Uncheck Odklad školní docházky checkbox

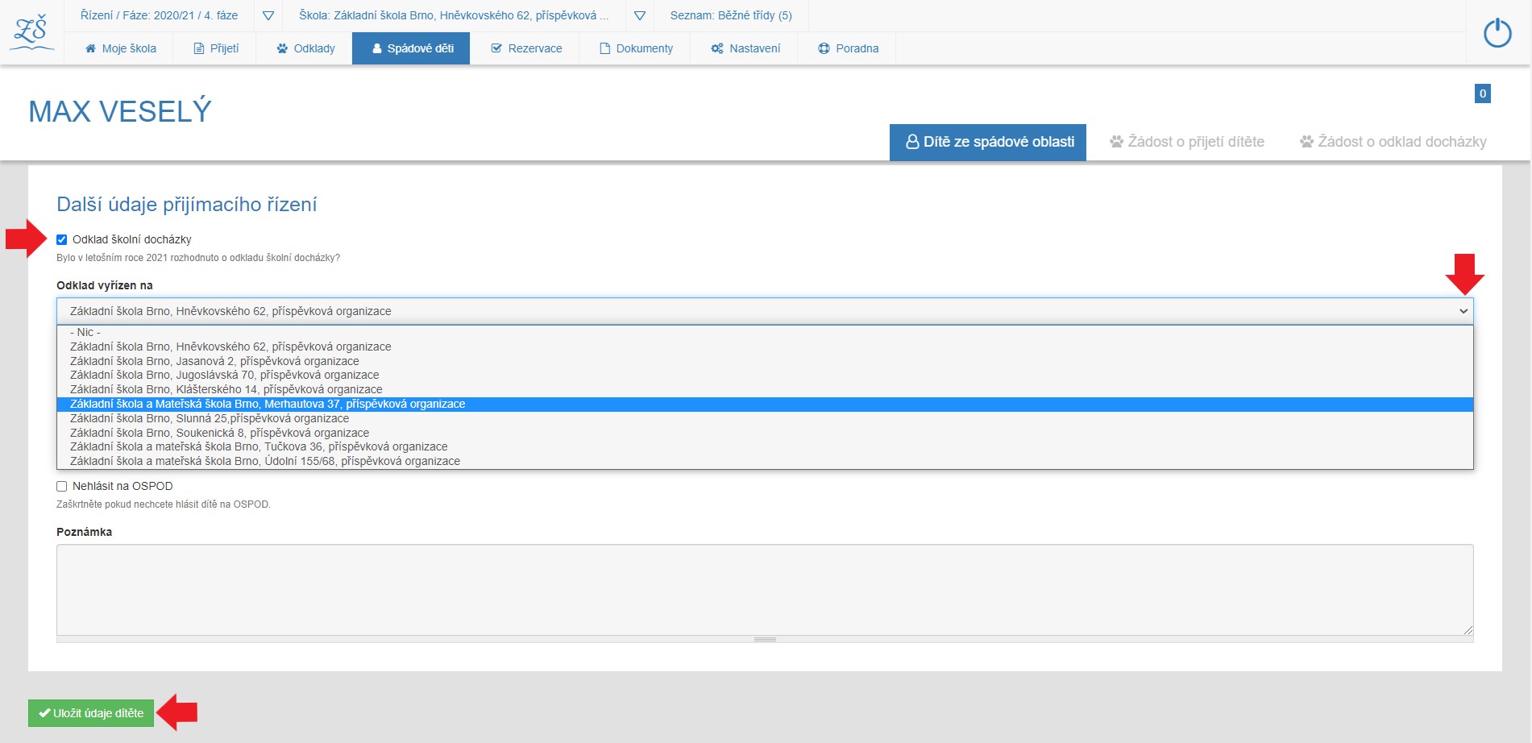coord(62,239)
